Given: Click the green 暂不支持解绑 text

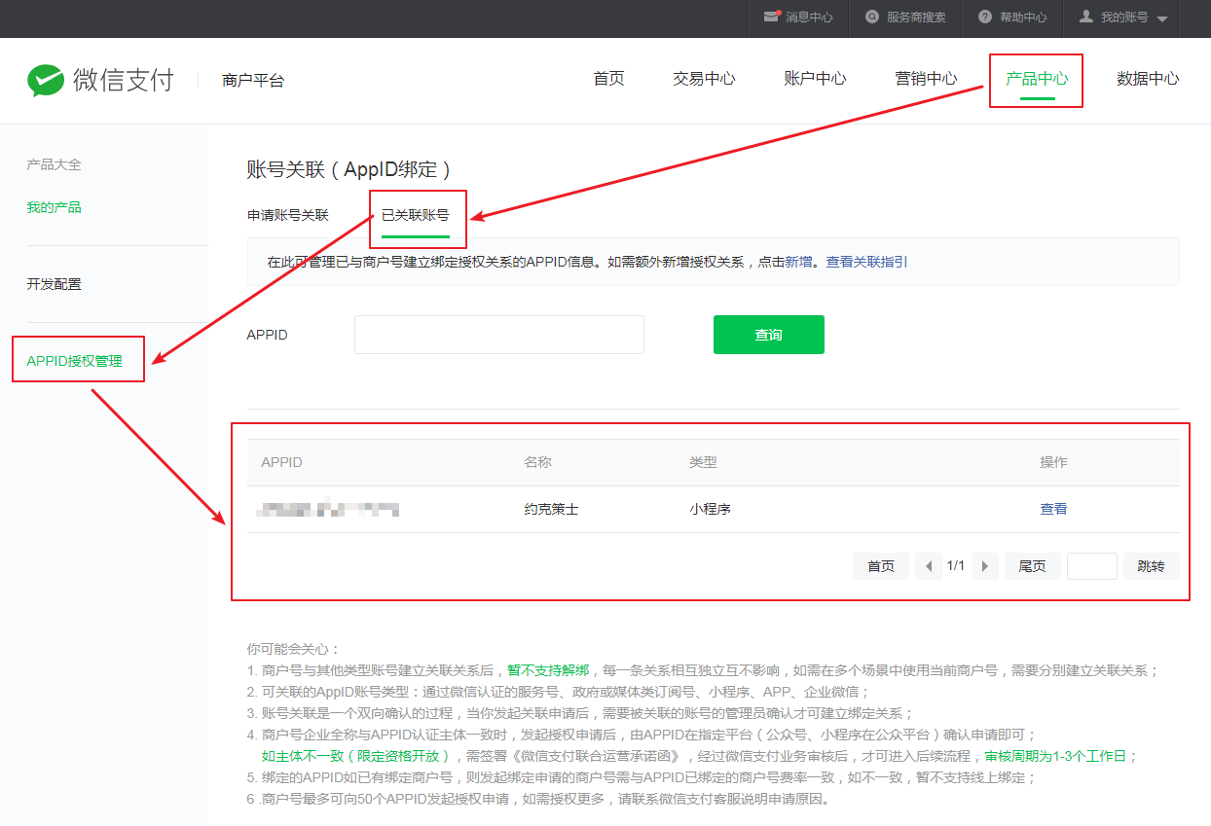Looking at the screenshot, I should 548,670.
